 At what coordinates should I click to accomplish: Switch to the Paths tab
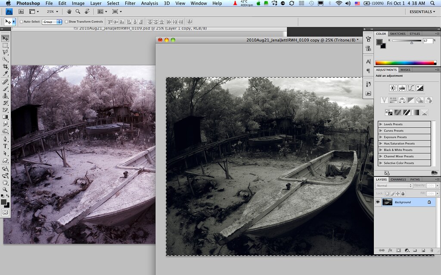[415, 180]
